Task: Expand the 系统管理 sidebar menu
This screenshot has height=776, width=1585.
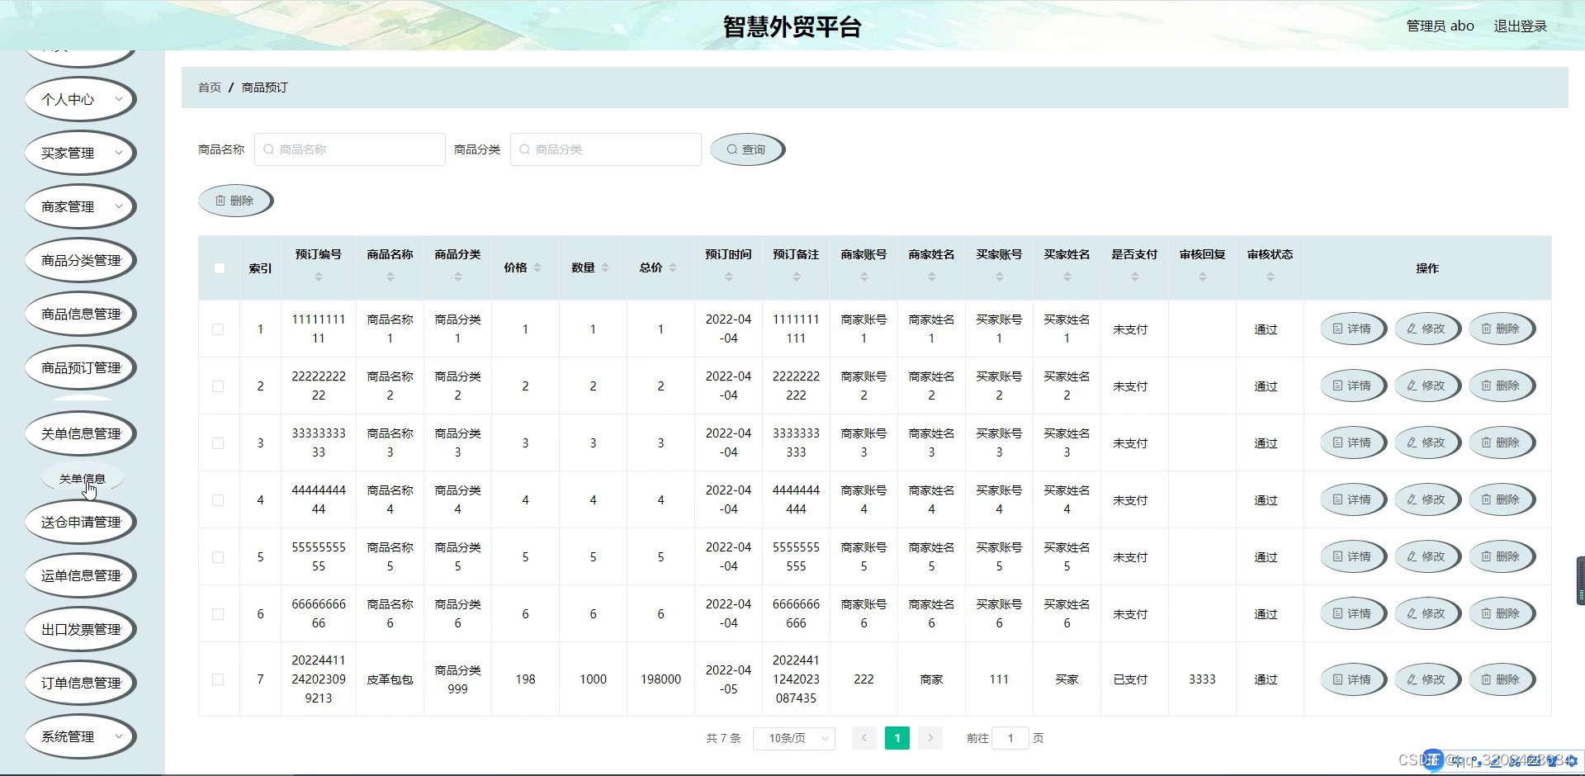Action: pos(79,736)
